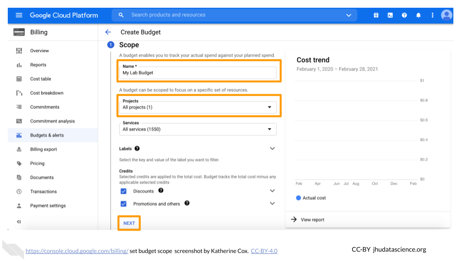This screenshot has width=465, height=261.
Task: Click the NEXT button
Action: [x=129, y=223]
